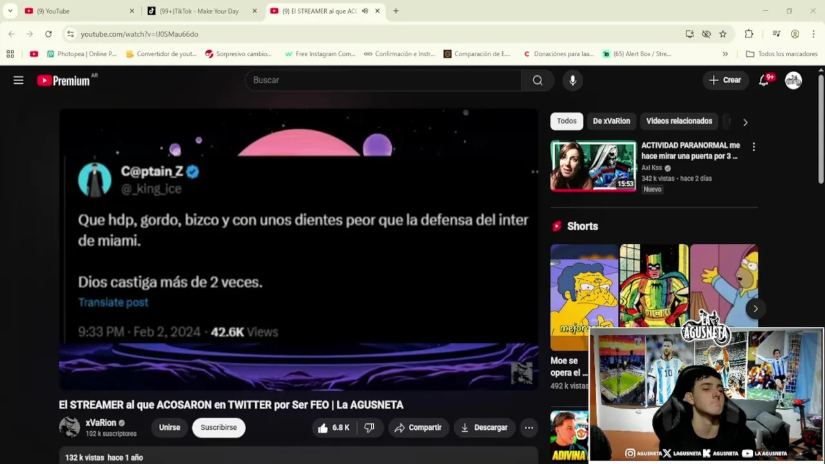Focus the Buscar search field
This screenshot has width=825, height=464.
pyautogui.click(x=383, y=80)
